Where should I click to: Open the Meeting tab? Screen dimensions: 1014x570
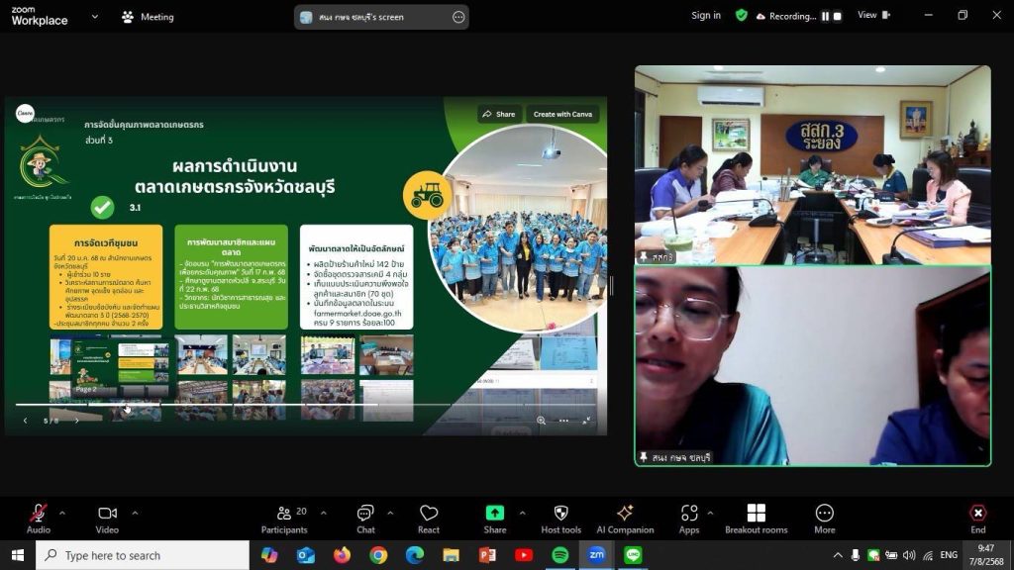pyautogui.click(x=148, y=17)
